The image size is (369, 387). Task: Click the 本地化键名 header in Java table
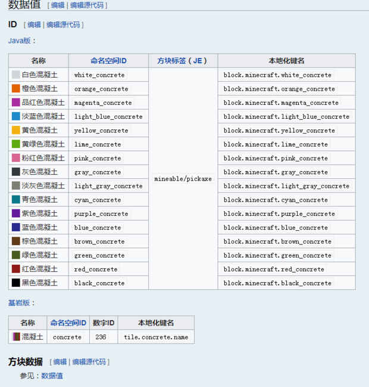(286, 61)
